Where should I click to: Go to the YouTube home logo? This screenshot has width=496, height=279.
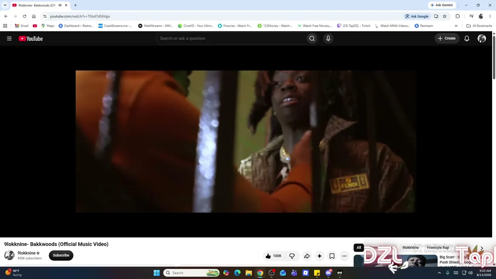click(31, 38)
